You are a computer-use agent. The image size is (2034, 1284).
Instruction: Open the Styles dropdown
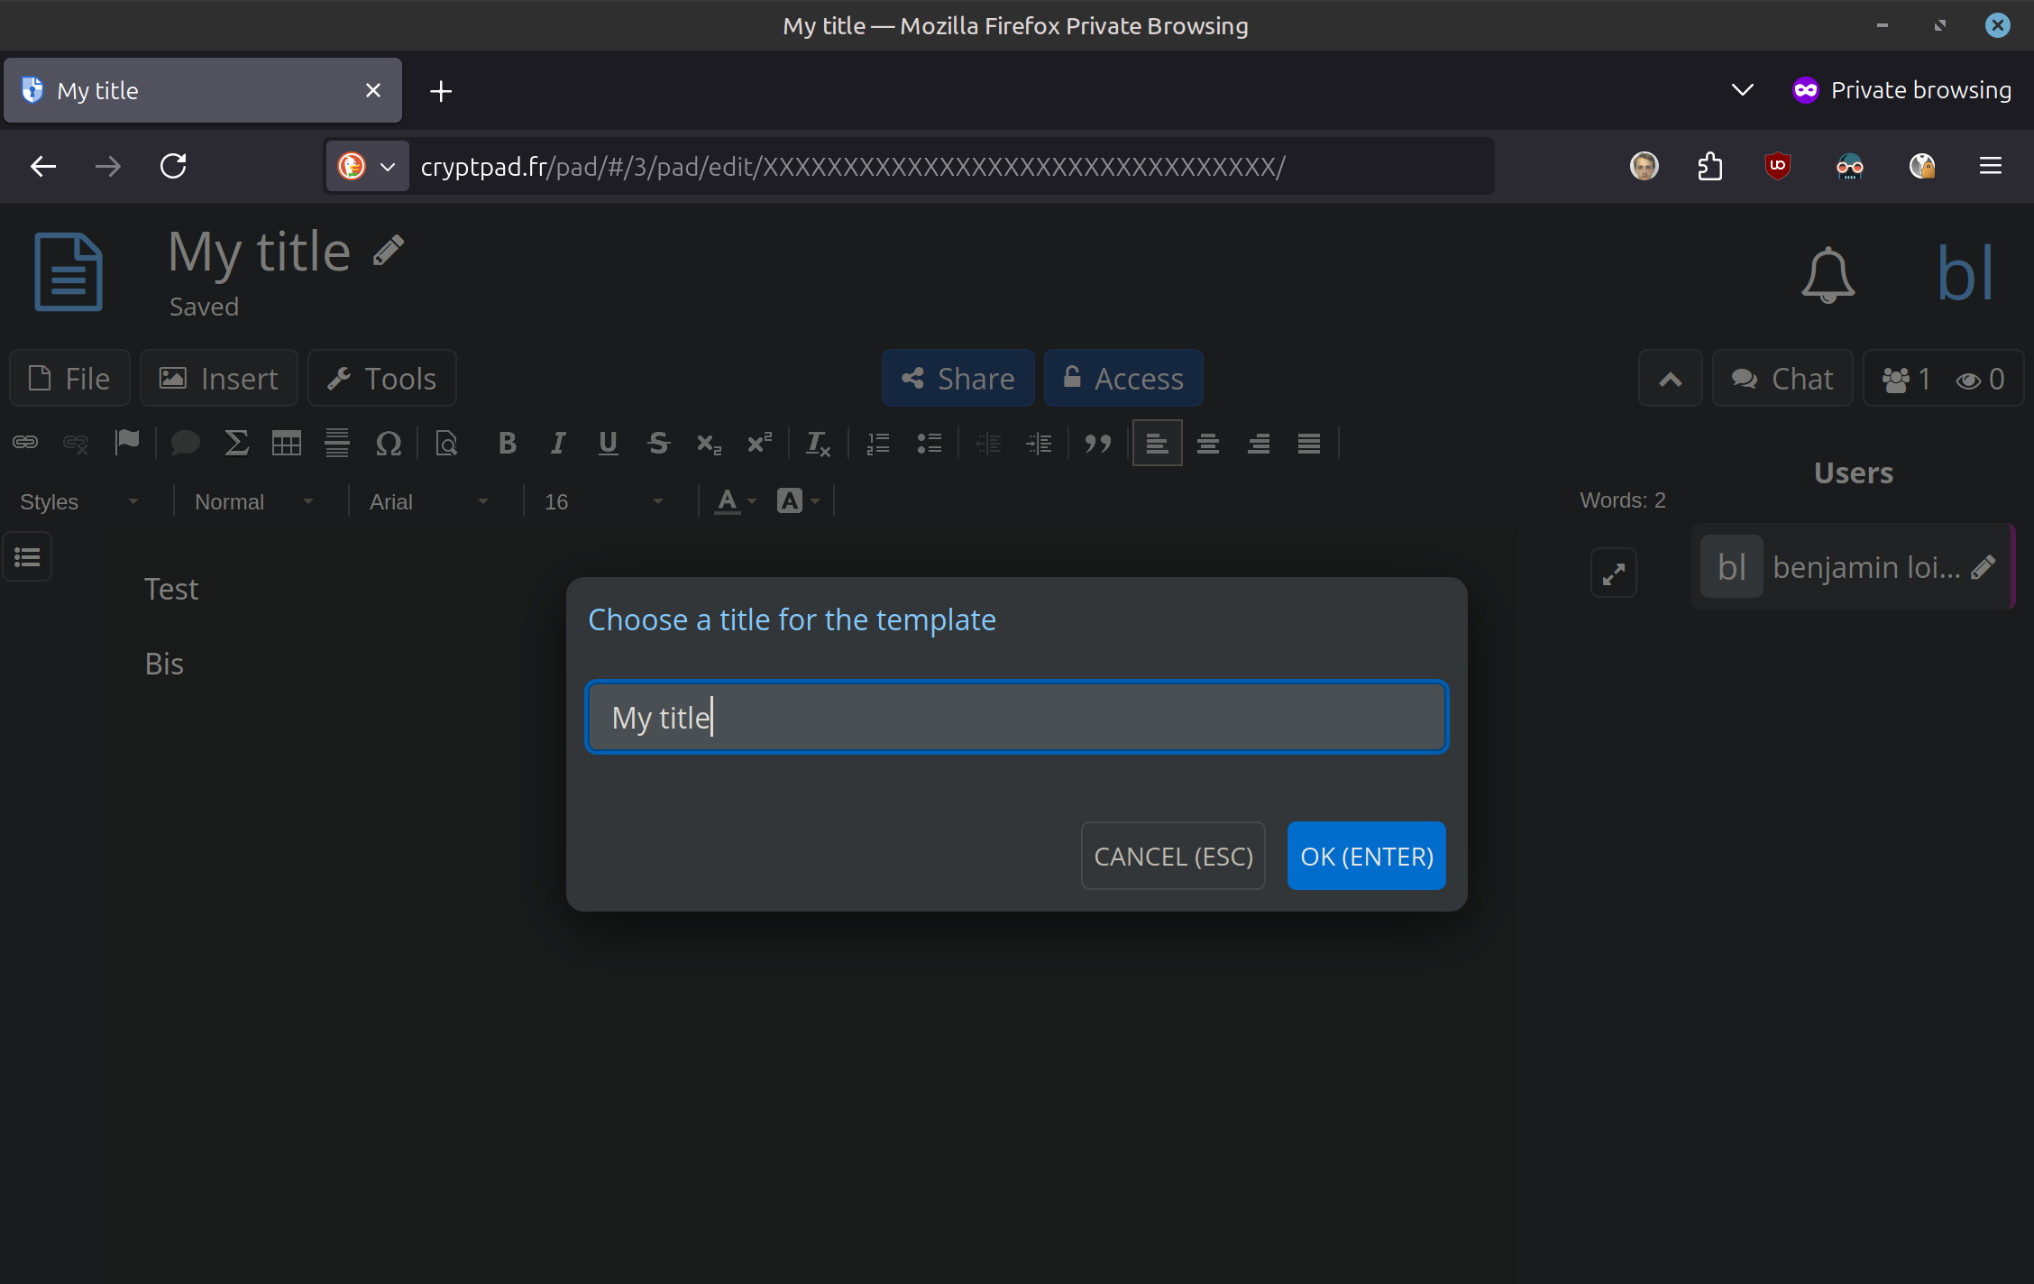point(79,501)
